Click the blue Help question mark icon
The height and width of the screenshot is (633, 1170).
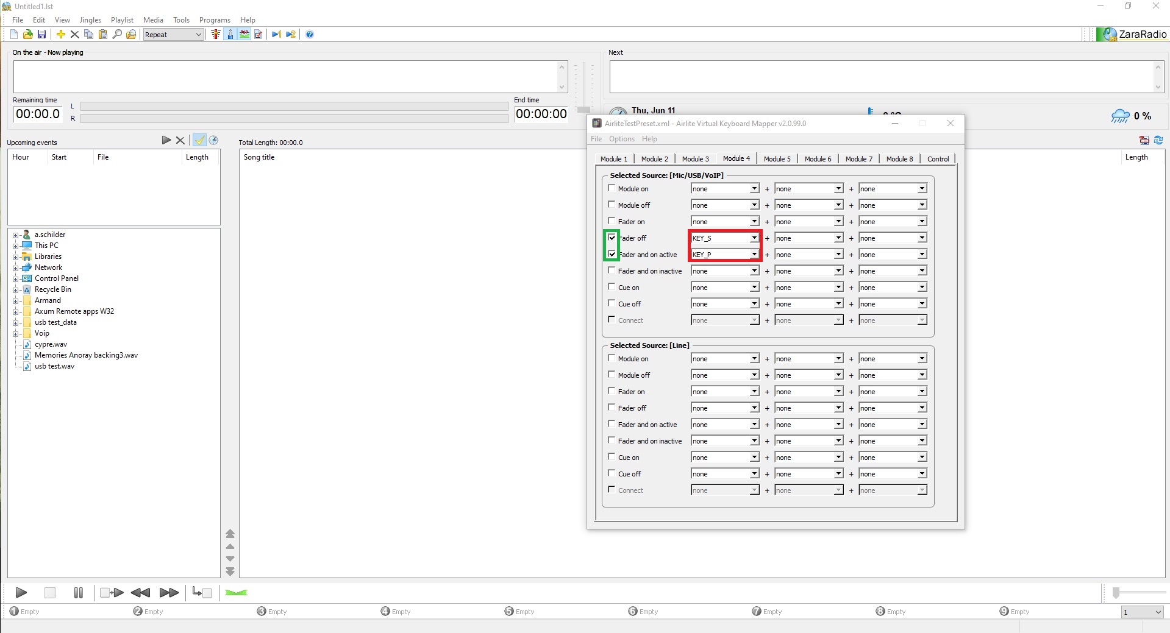(x=310, y=35)
